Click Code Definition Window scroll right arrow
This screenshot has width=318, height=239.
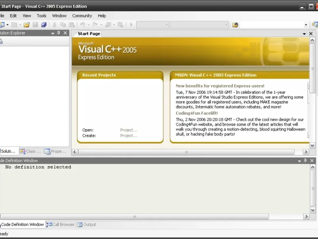coord(306,217)
